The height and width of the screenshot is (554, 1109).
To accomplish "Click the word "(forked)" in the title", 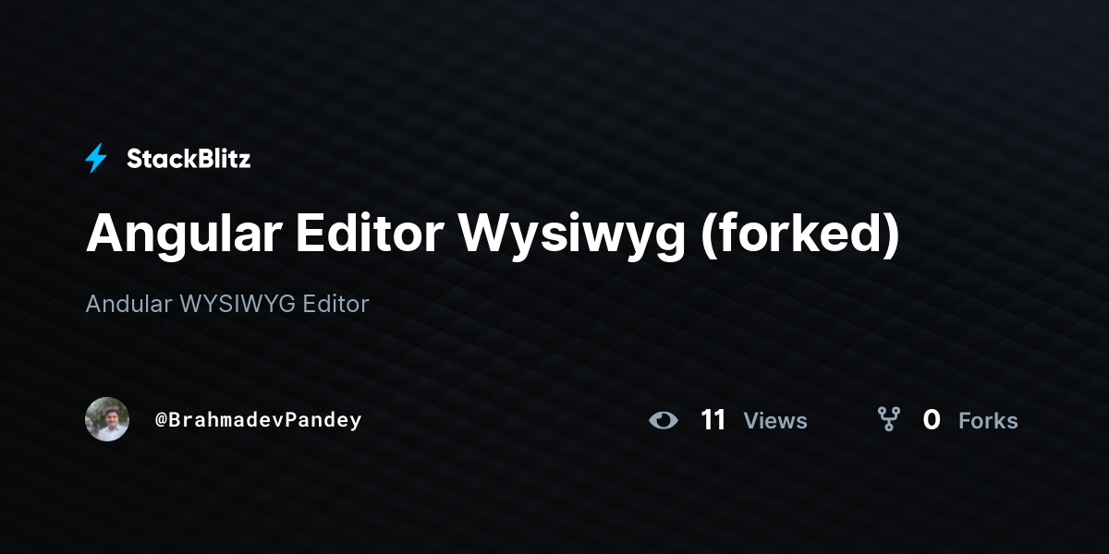I will point(799,236).
